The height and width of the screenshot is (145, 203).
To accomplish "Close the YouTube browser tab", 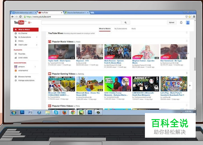I will pyautogui.click(x=62, y=13).
